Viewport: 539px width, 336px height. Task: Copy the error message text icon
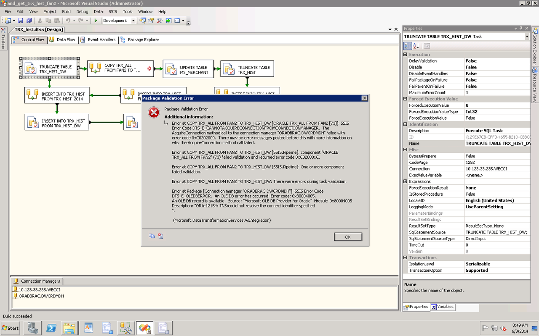point(152,236)
